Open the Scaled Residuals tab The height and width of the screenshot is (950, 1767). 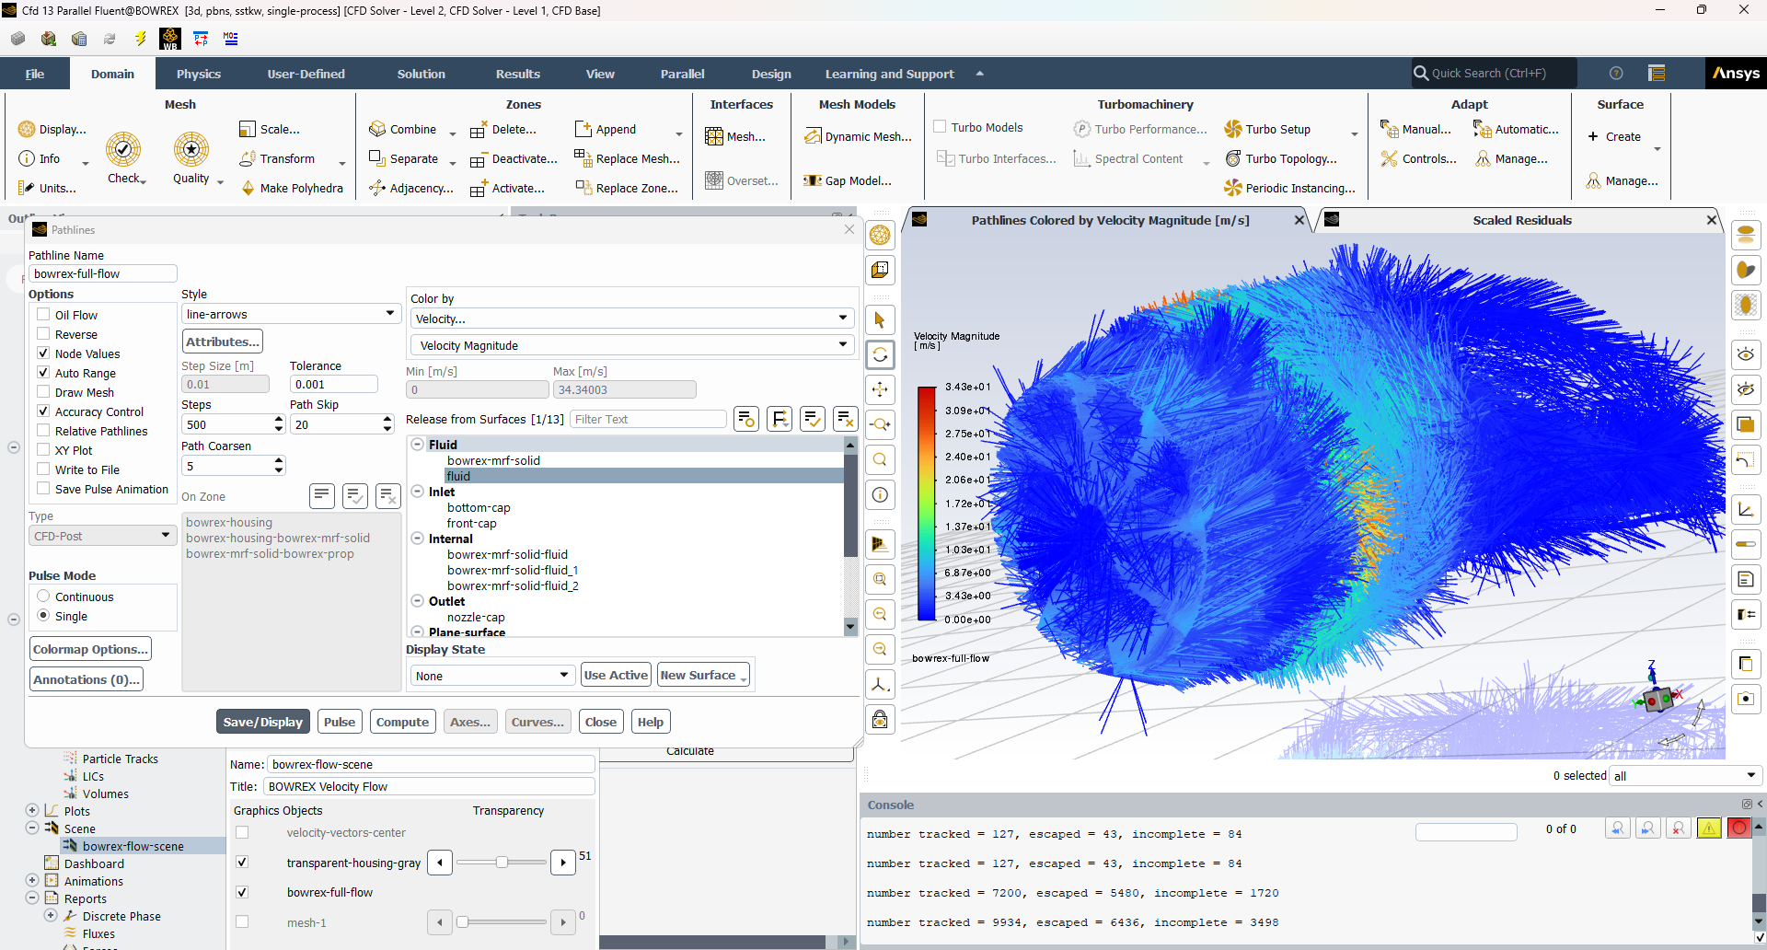coord(1522,220)
